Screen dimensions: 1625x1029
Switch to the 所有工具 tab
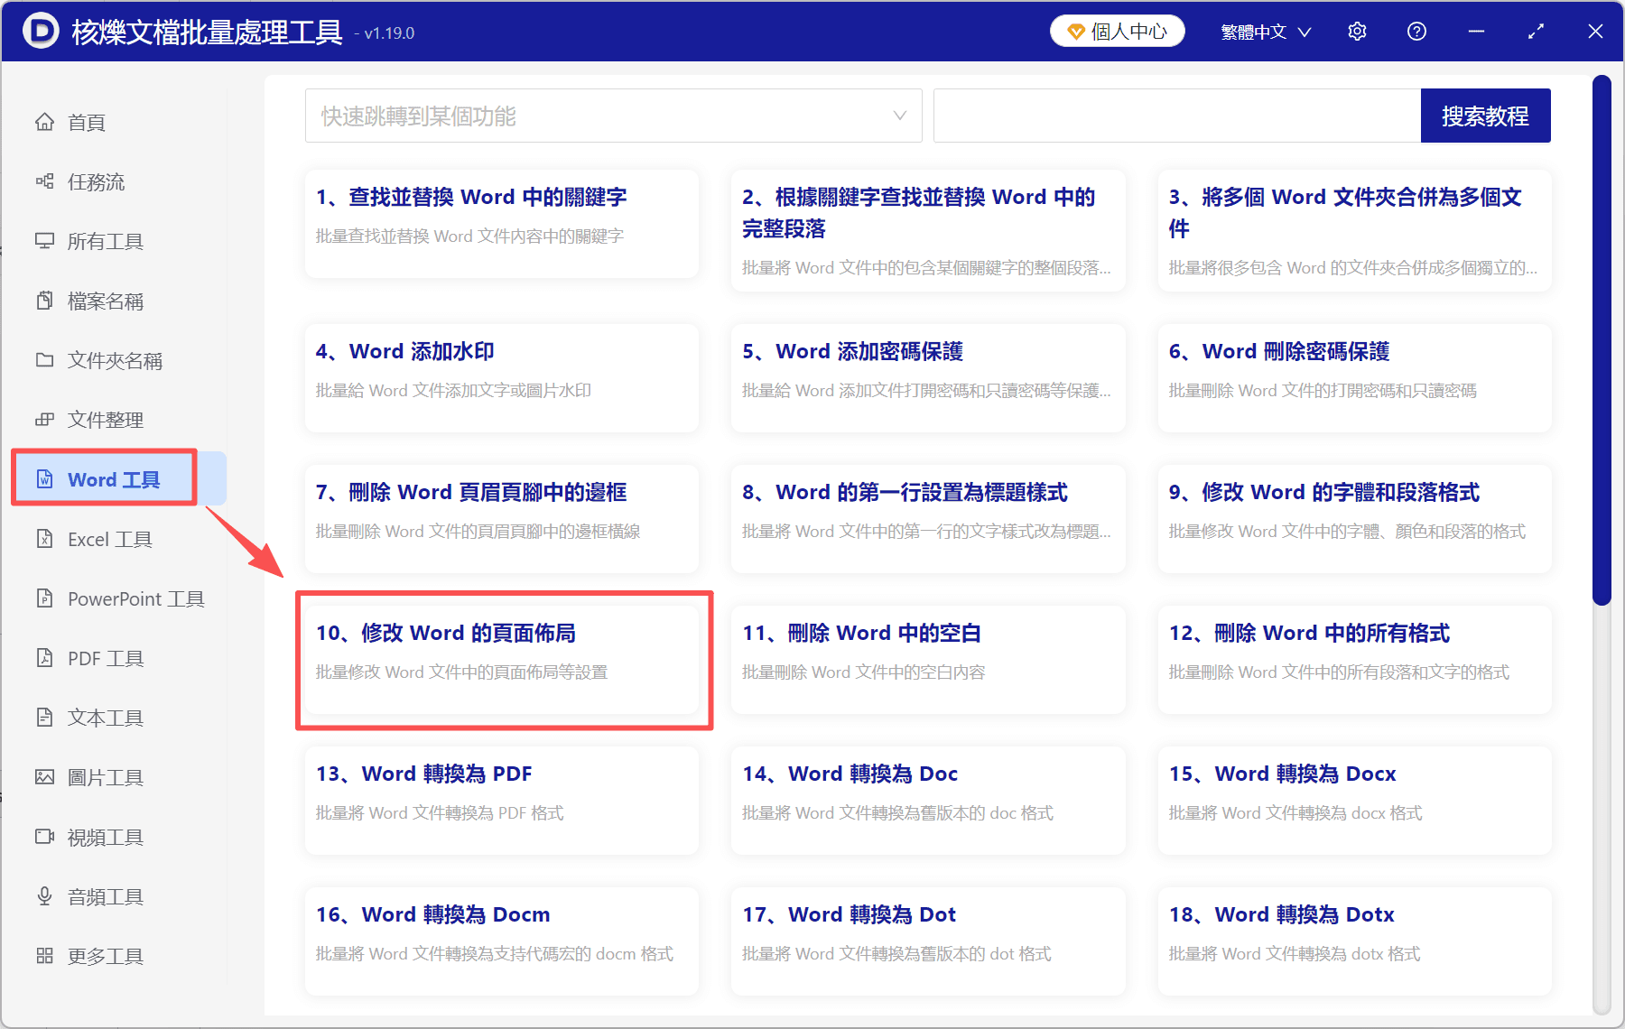point(104,241)
